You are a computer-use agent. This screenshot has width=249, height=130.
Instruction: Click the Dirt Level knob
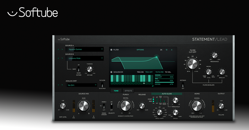[x=63, y=106]
